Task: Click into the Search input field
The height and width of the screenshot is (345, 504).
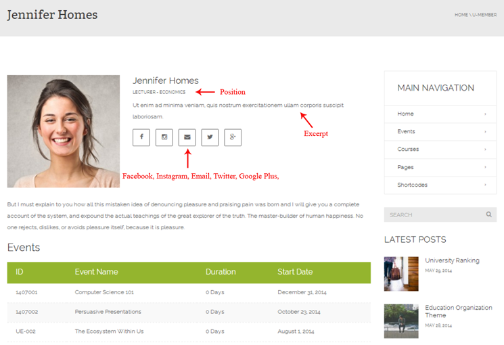Action: tap(433, 214)
